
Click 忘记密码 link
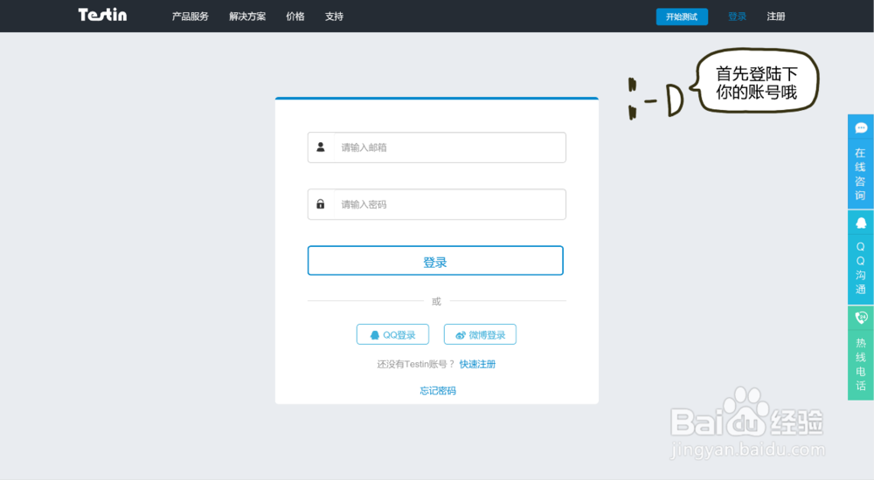click(438, 391)
